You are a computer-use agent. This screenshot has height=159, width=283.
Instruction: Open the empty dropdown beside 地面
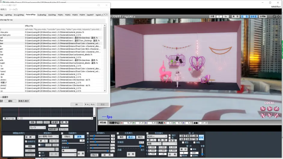(169, 144)
